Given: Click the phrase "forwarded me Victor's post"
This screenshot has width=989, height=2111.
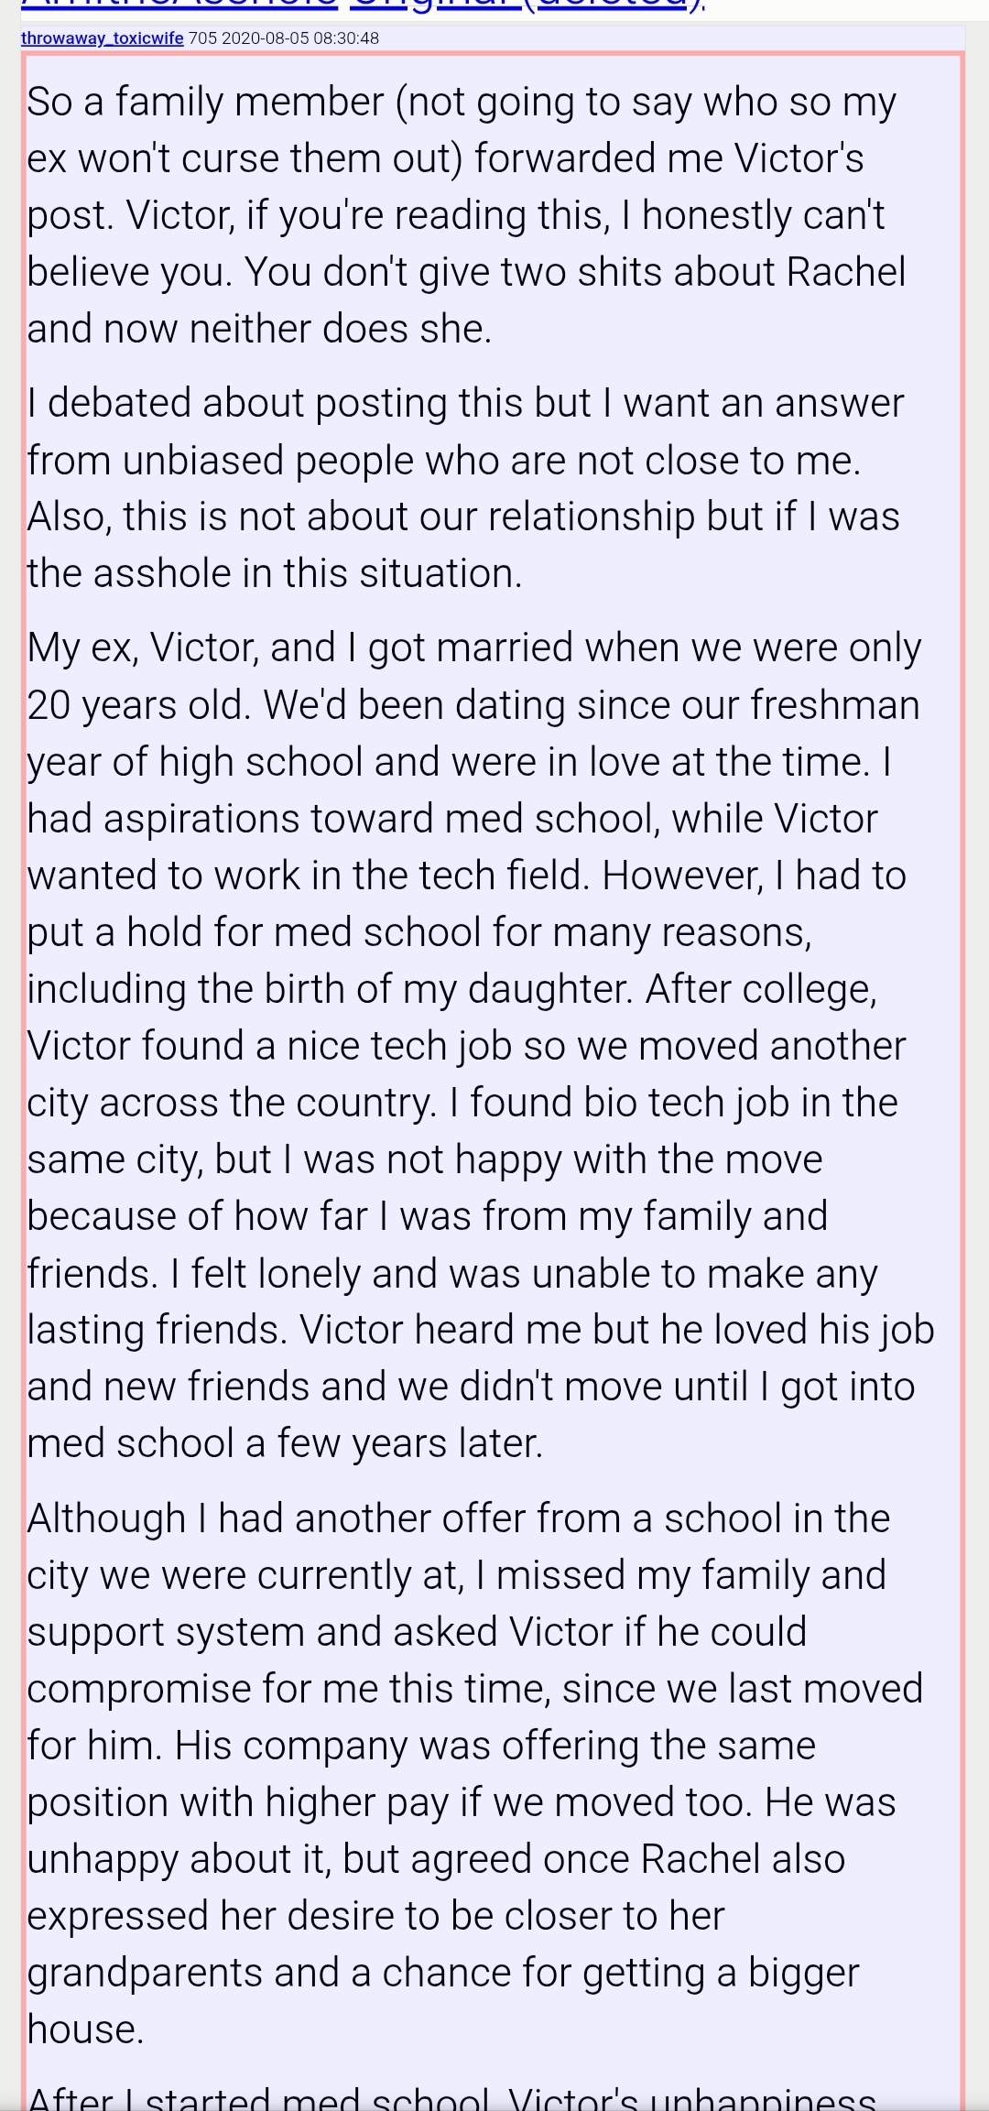Looking at the screenshot, I should tap(668, 158).
